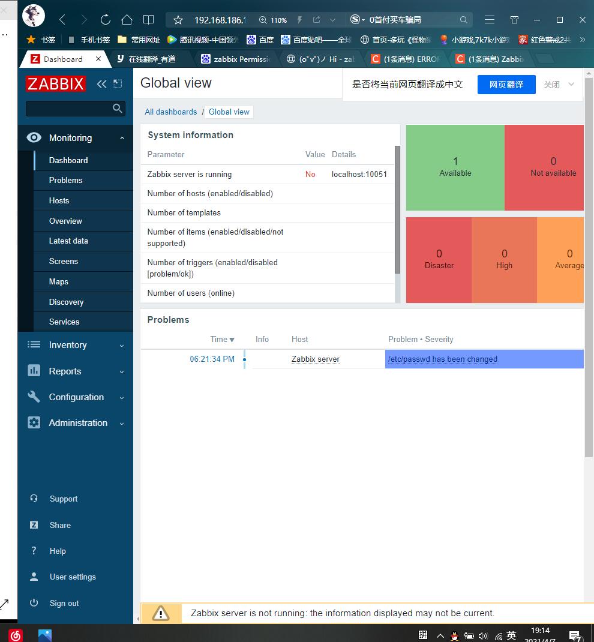This screenshot has width=594, height=642.
Task: Click the browser back arrow
Action: 62,19
